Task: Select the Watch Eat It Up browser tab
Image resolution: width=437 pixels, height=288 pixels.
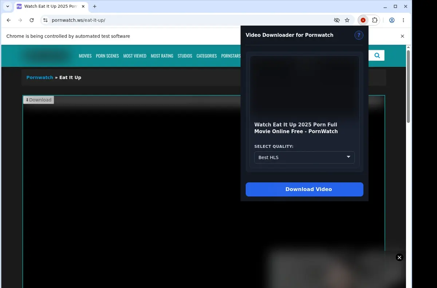Action: click(x=50, y=7)
